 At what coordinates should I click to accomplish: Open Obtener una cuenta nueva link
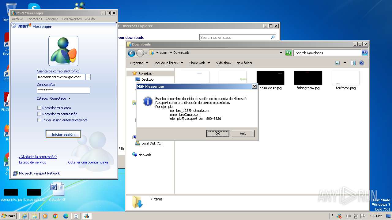88,162
